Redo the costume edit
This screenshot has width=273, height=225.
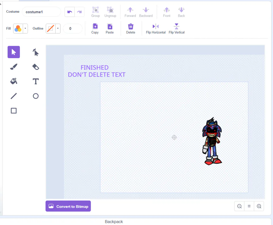tap(79, 12)
